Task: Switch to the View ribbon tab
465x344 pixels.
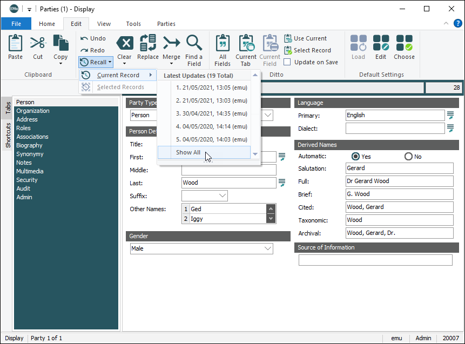Action: click(104, 24)
